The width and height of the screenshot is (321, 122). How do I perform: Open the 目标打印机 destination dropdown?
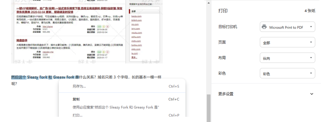[x=287, y=27]
